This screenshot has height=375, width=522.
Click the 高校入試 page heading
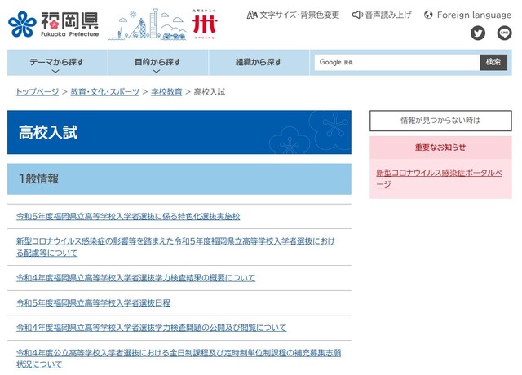[x=48, y=132]
